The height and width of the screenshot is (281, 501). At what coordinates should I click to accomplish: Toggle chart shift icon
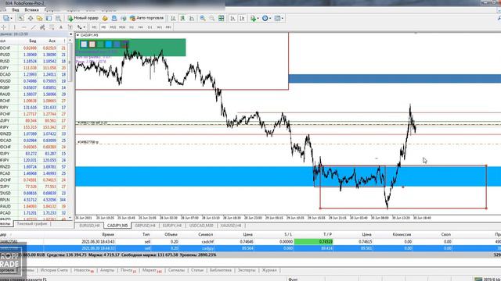pyautogui.click(x=242, y=19)
